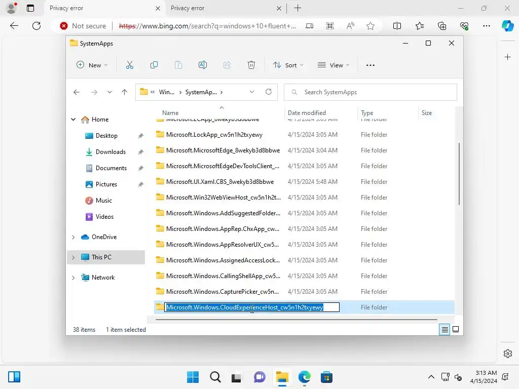Click the Share icon in Explorer toolbar
This screenshot has height=389, width=519.
pos(227,65)
